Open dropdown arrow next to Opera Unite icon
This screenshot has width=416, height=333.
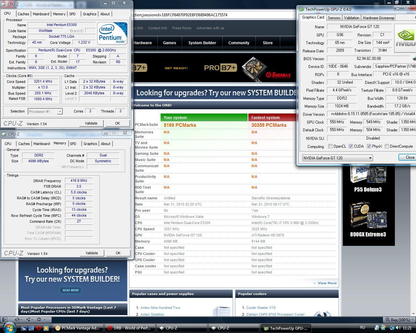click(33, 320)
